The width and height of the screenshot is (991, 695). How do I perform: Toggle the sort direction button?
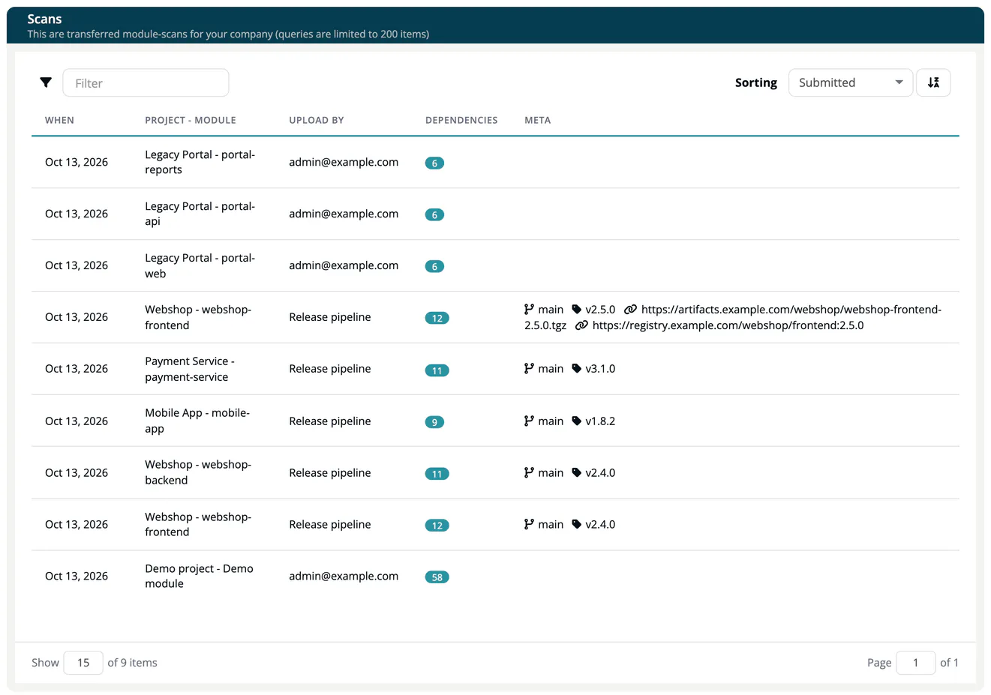pyautogui.click(x=933, y=82)
